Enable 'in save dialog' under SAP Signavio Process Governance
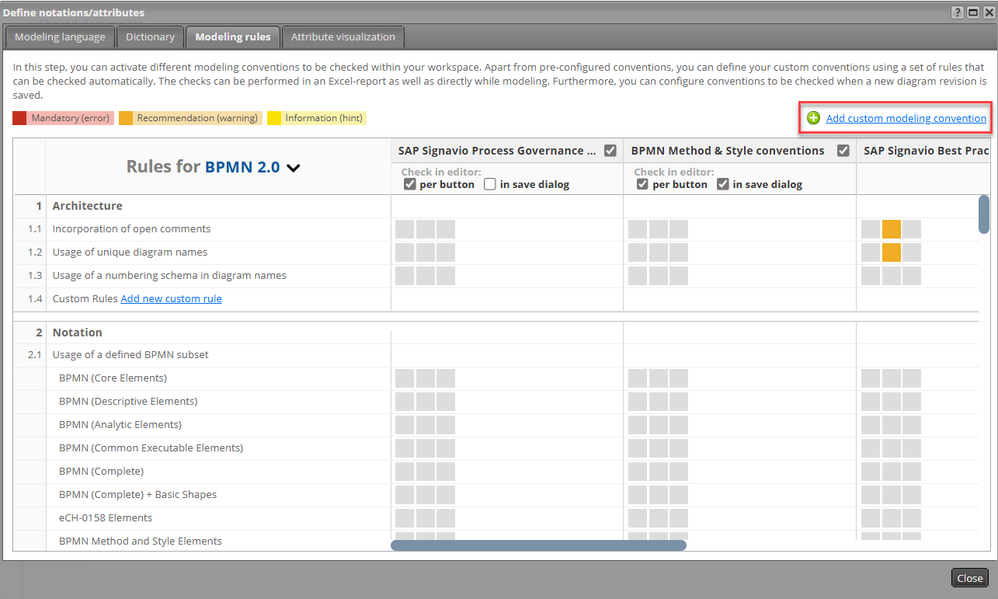 (x=490, y=184)
